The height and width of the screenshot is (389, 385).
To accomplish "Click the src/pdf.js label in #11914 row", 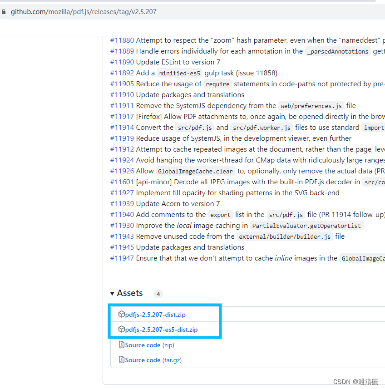I will (x=195, y=128).
